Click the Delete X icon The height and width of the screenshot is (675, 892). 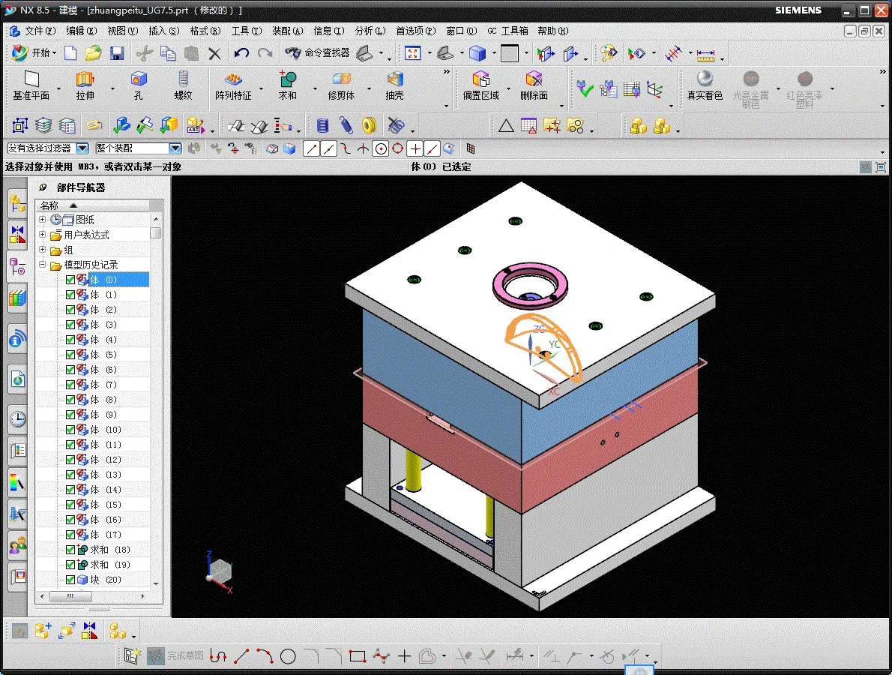tap(214, 53)
